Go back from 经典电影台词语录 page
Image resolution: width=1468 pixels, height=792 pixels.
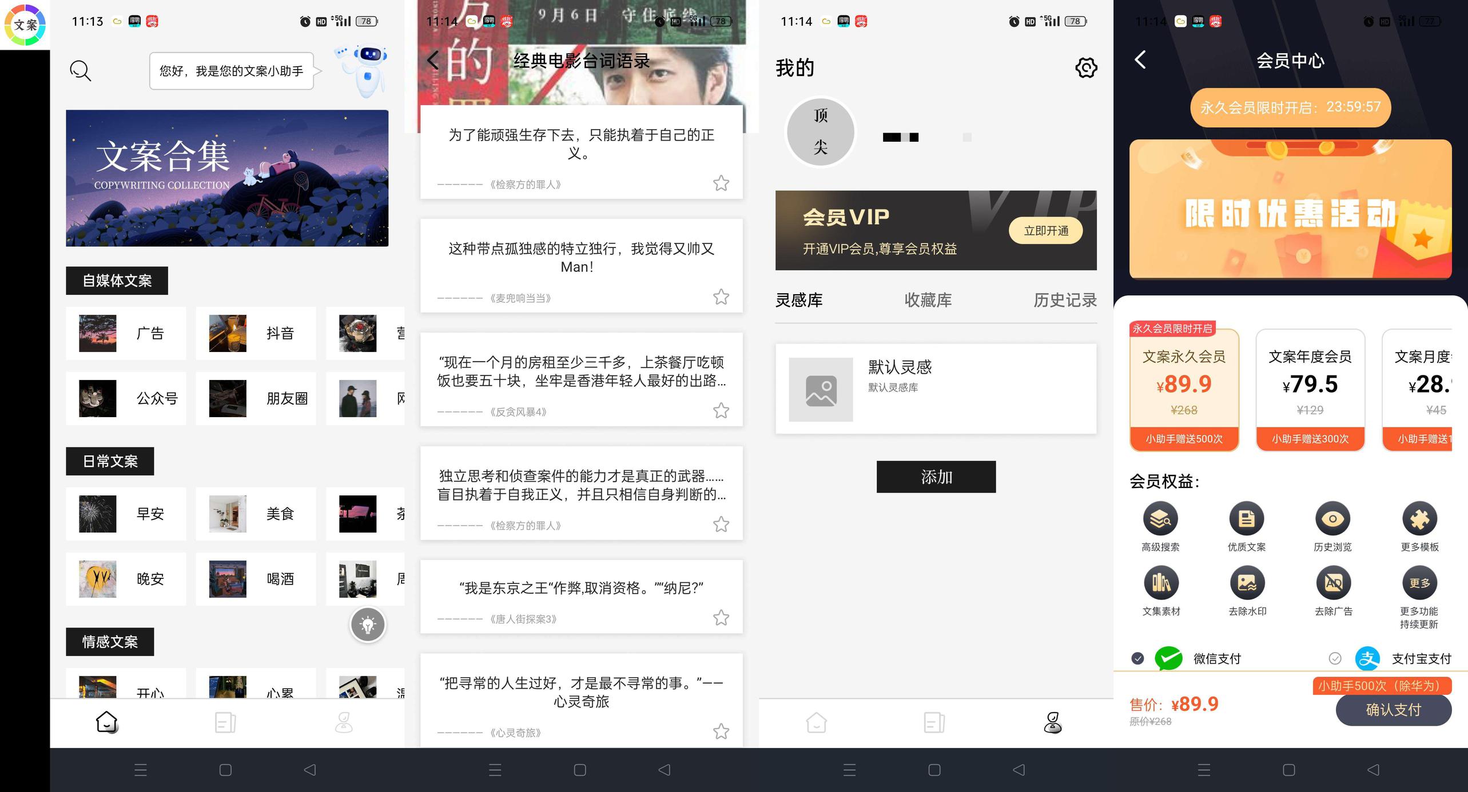[433, 60]
